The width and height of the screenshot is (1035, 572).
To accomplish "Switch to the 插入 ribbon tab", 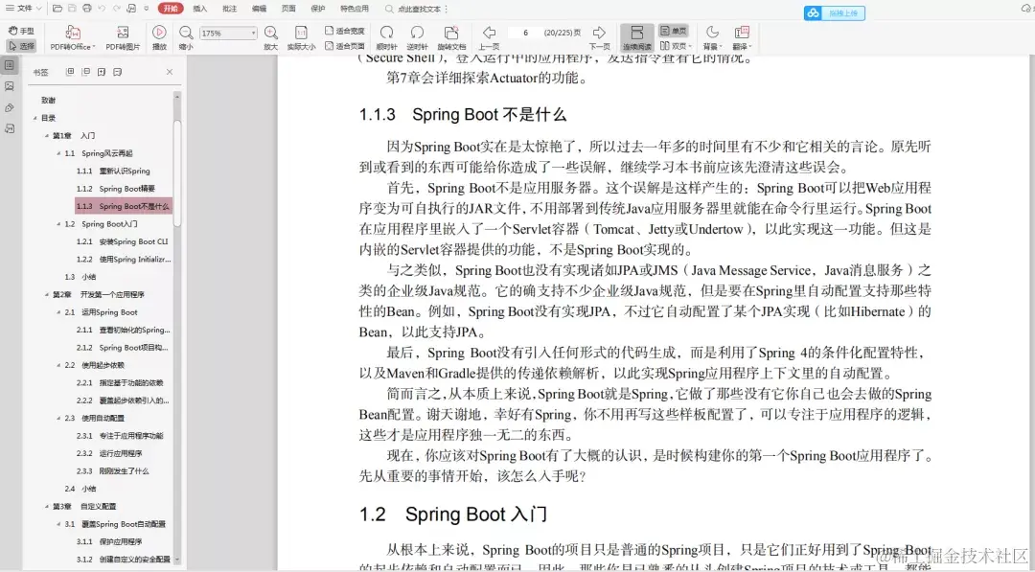I will [201, 10].
